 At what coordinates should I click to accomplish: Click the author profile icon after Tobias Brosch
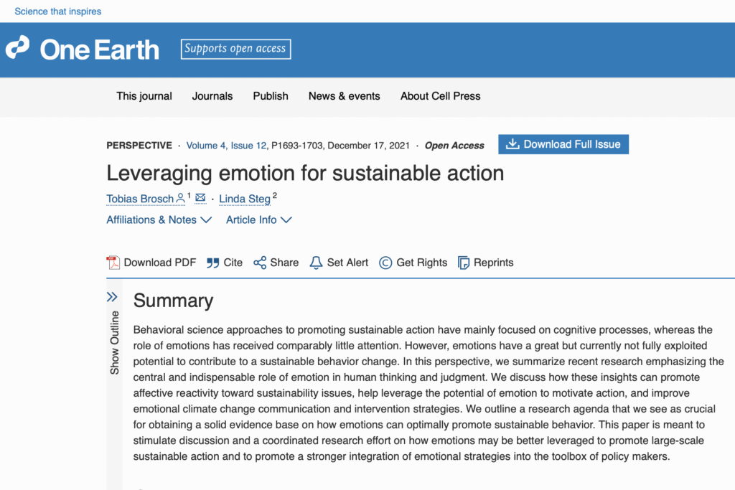tap(180, 199)
